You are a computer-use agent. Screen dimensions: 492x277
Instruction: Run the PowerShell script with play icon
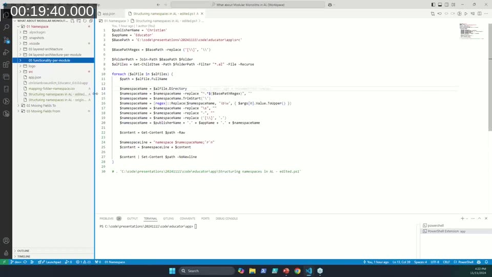tap(466, 13)
